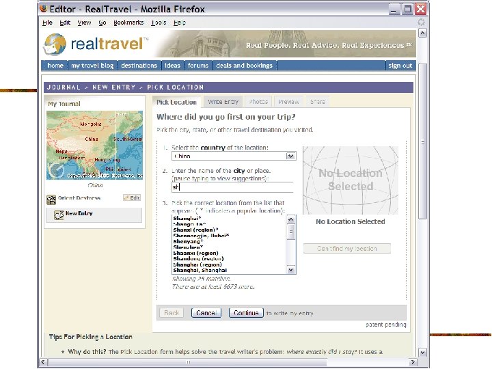The height and width of the screenshot is (369, 492).
Task: Click Can't find my location button
Action: (346, 249)
